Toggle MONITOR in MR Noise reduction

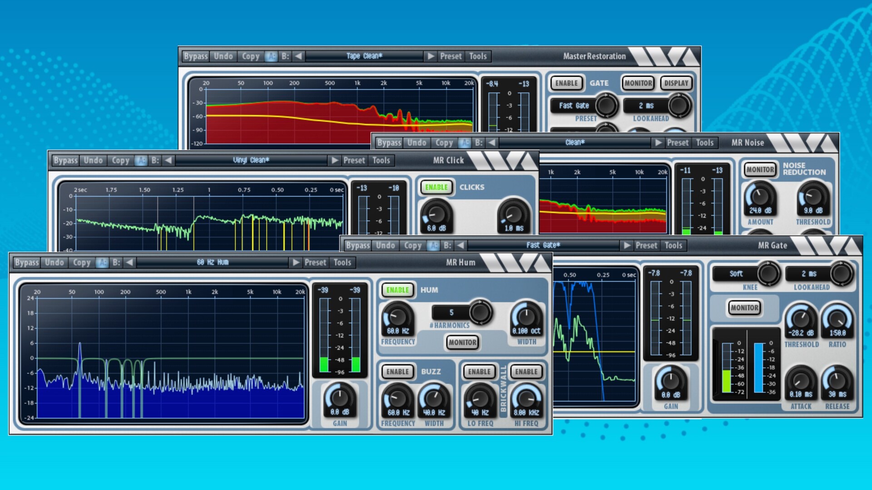point(760,169)
